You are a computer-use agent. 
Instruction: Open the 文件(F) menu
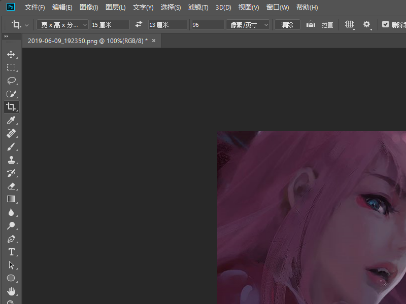pyautogui.click(x=35, y=8)
